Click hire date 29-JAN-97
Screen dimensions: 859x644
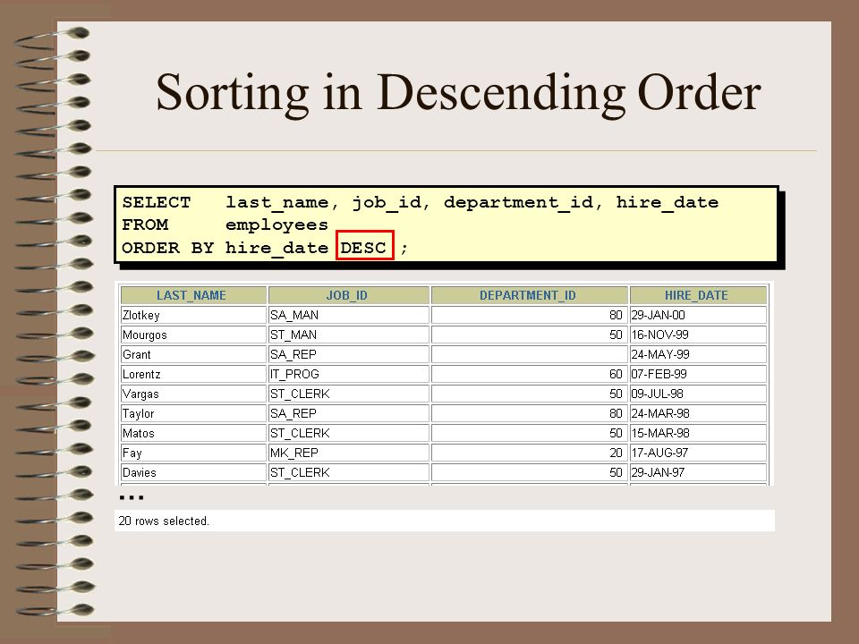[x=698, y=472]
